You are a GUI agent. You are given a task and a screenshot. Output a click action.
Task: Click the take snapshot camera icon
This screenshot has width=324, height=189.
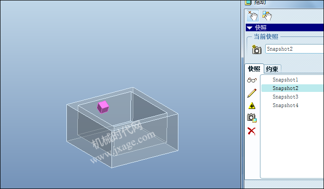(257, 49)
